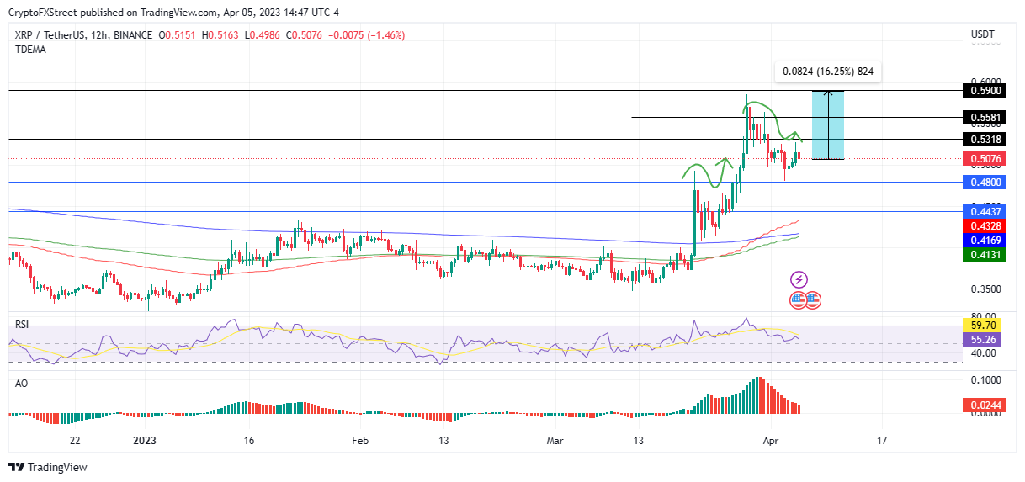Open the purple lightning bolt event icon
Screen dimensions: 1025x482
coord(799,279)
